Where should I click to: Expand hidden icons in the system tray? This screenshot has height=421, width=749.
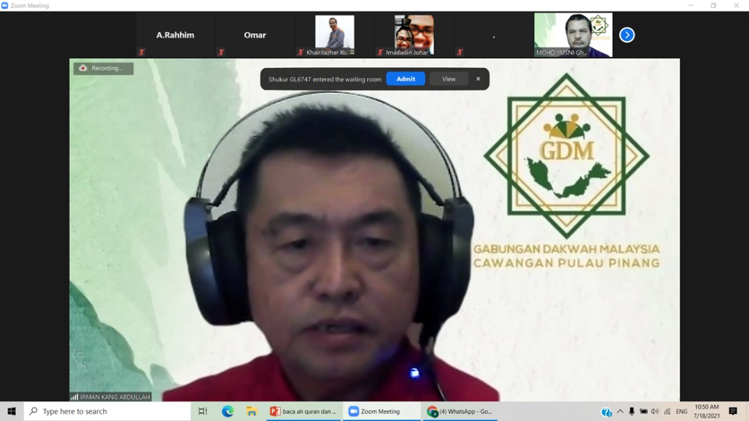coord(619,411)
